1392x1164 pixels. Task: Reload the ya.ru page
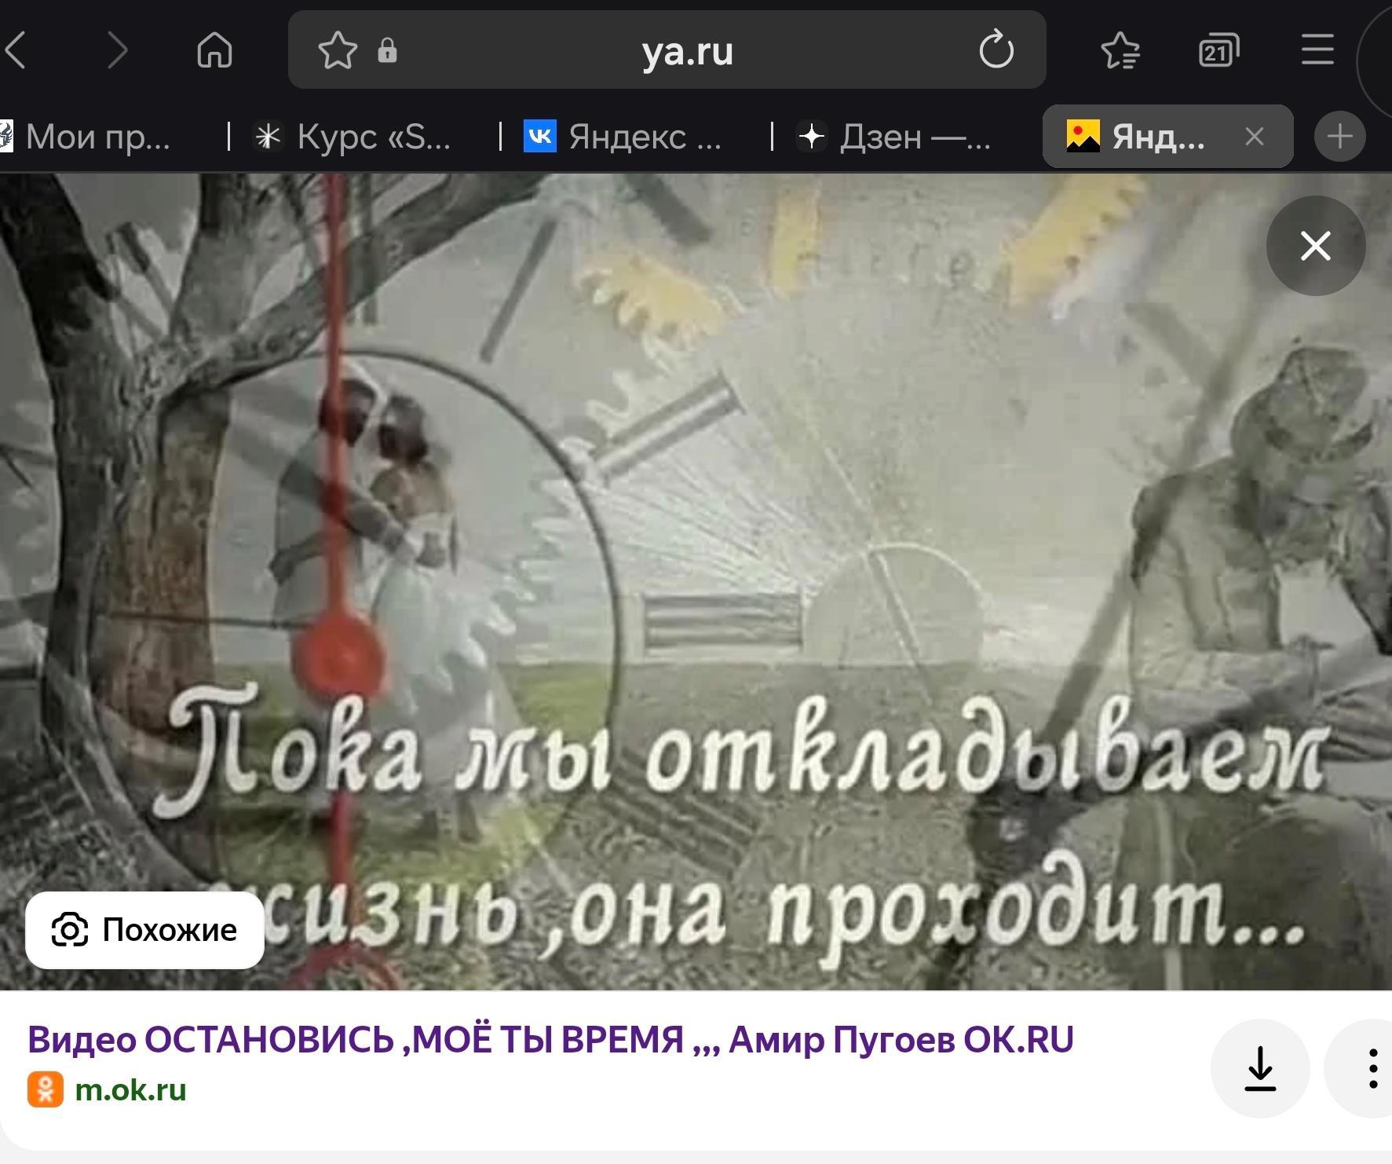pyautogui.click(x=996, y=51)
